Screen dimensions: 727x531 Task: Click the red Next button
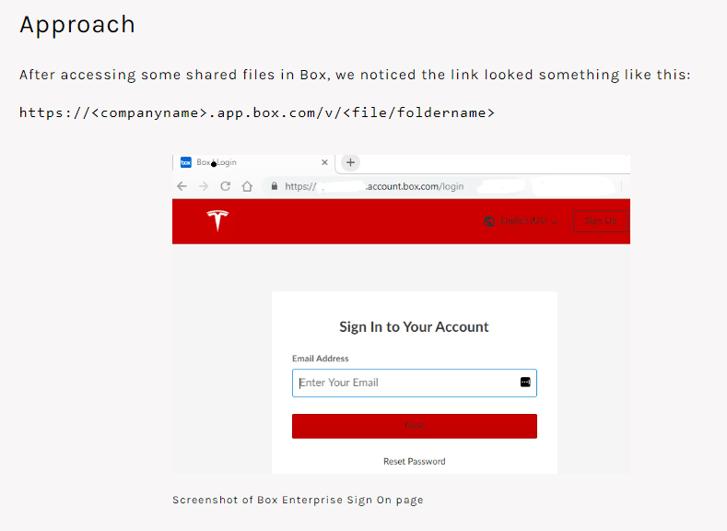415,426
